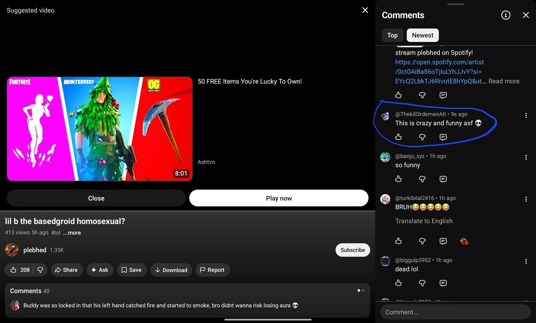536x323 pixels.
Task: Like the Spotify link pinned comment
Action: (398, 95)
